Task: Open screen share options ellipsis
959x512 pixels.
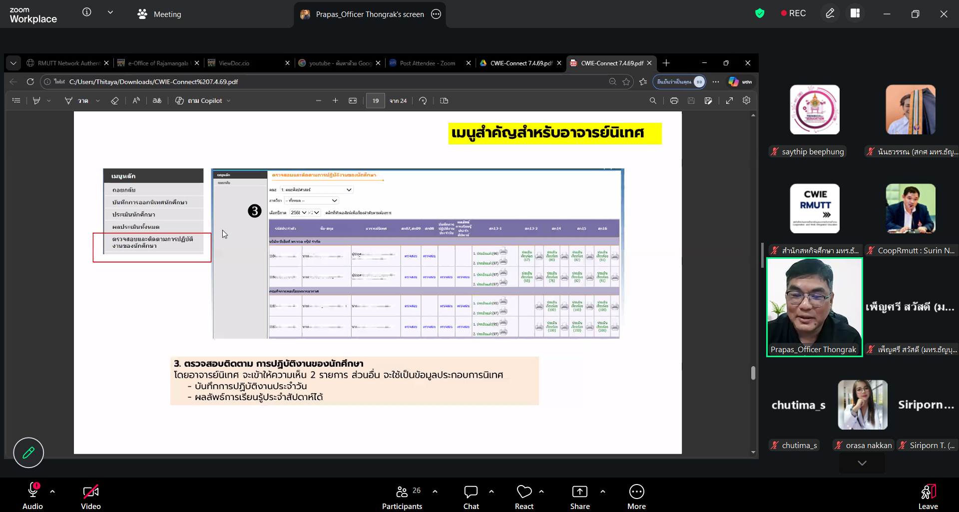Action: tap(436, 14)
